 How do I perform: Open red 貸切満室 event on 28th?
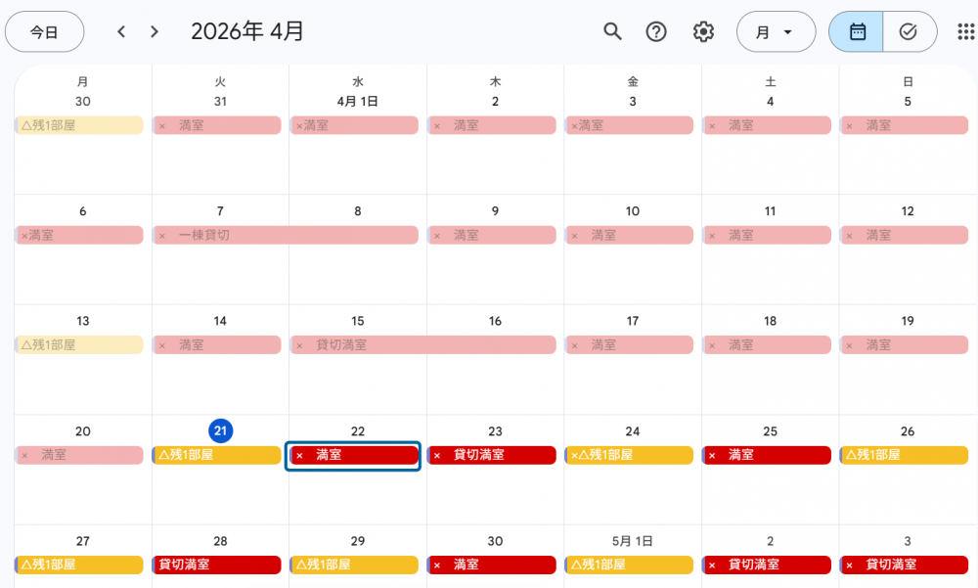click(x=217, y=565)
